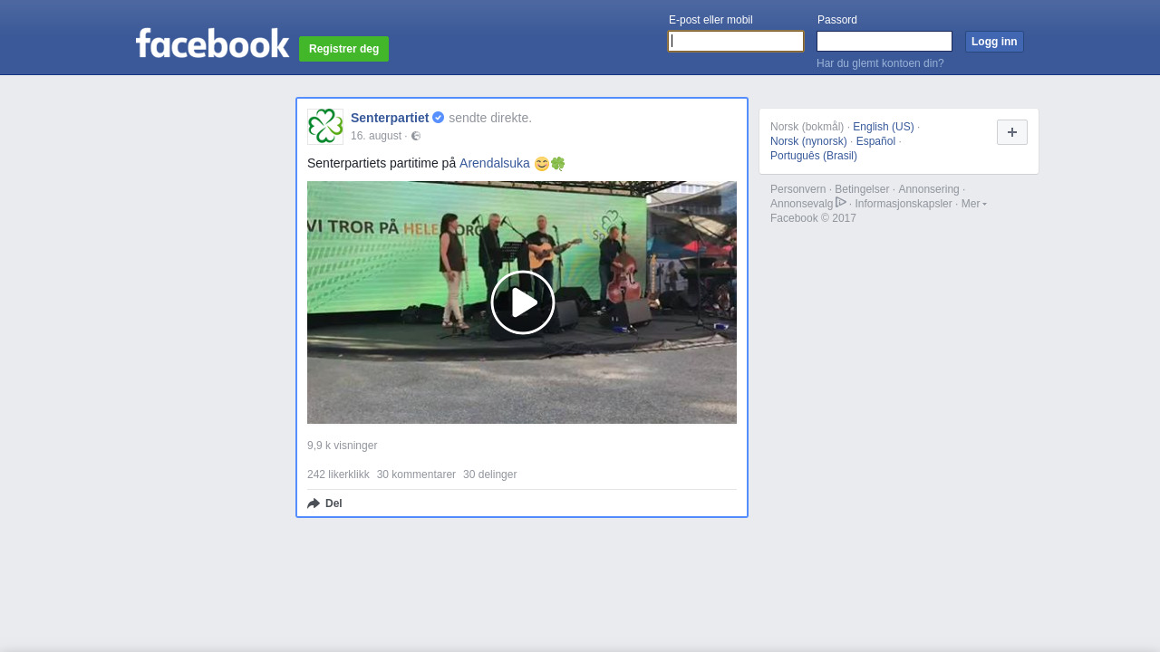Play the Senterpartiet live video
This screenshot has height=652, width=1160.
[x=522, y=302]
